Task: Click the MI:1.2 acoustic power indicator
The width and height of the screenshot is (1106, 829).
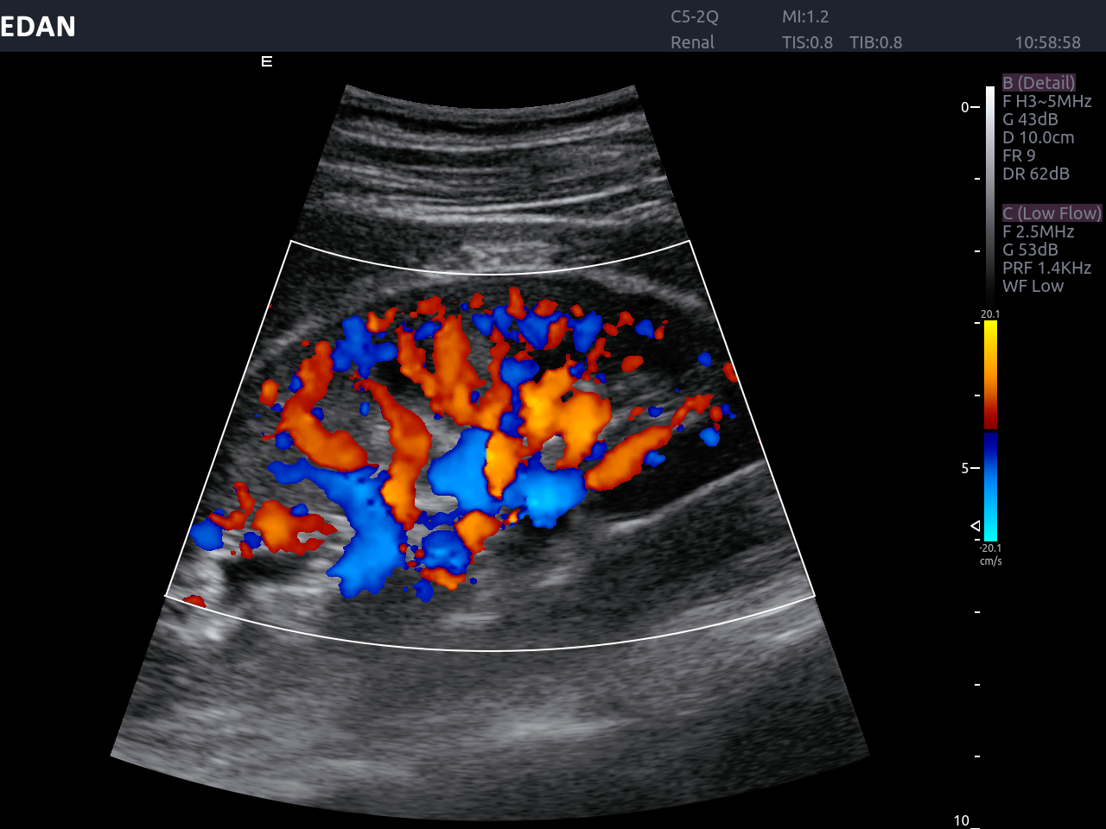Action: [x=808, y=16]
